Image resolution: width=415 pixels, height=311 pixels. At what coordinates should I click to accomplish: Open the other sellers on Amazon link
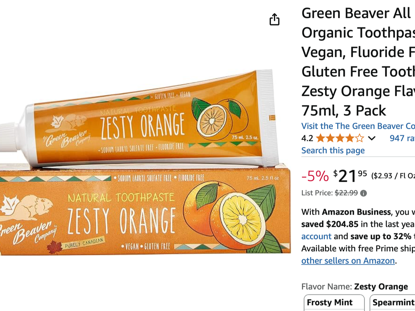point(348,261)
